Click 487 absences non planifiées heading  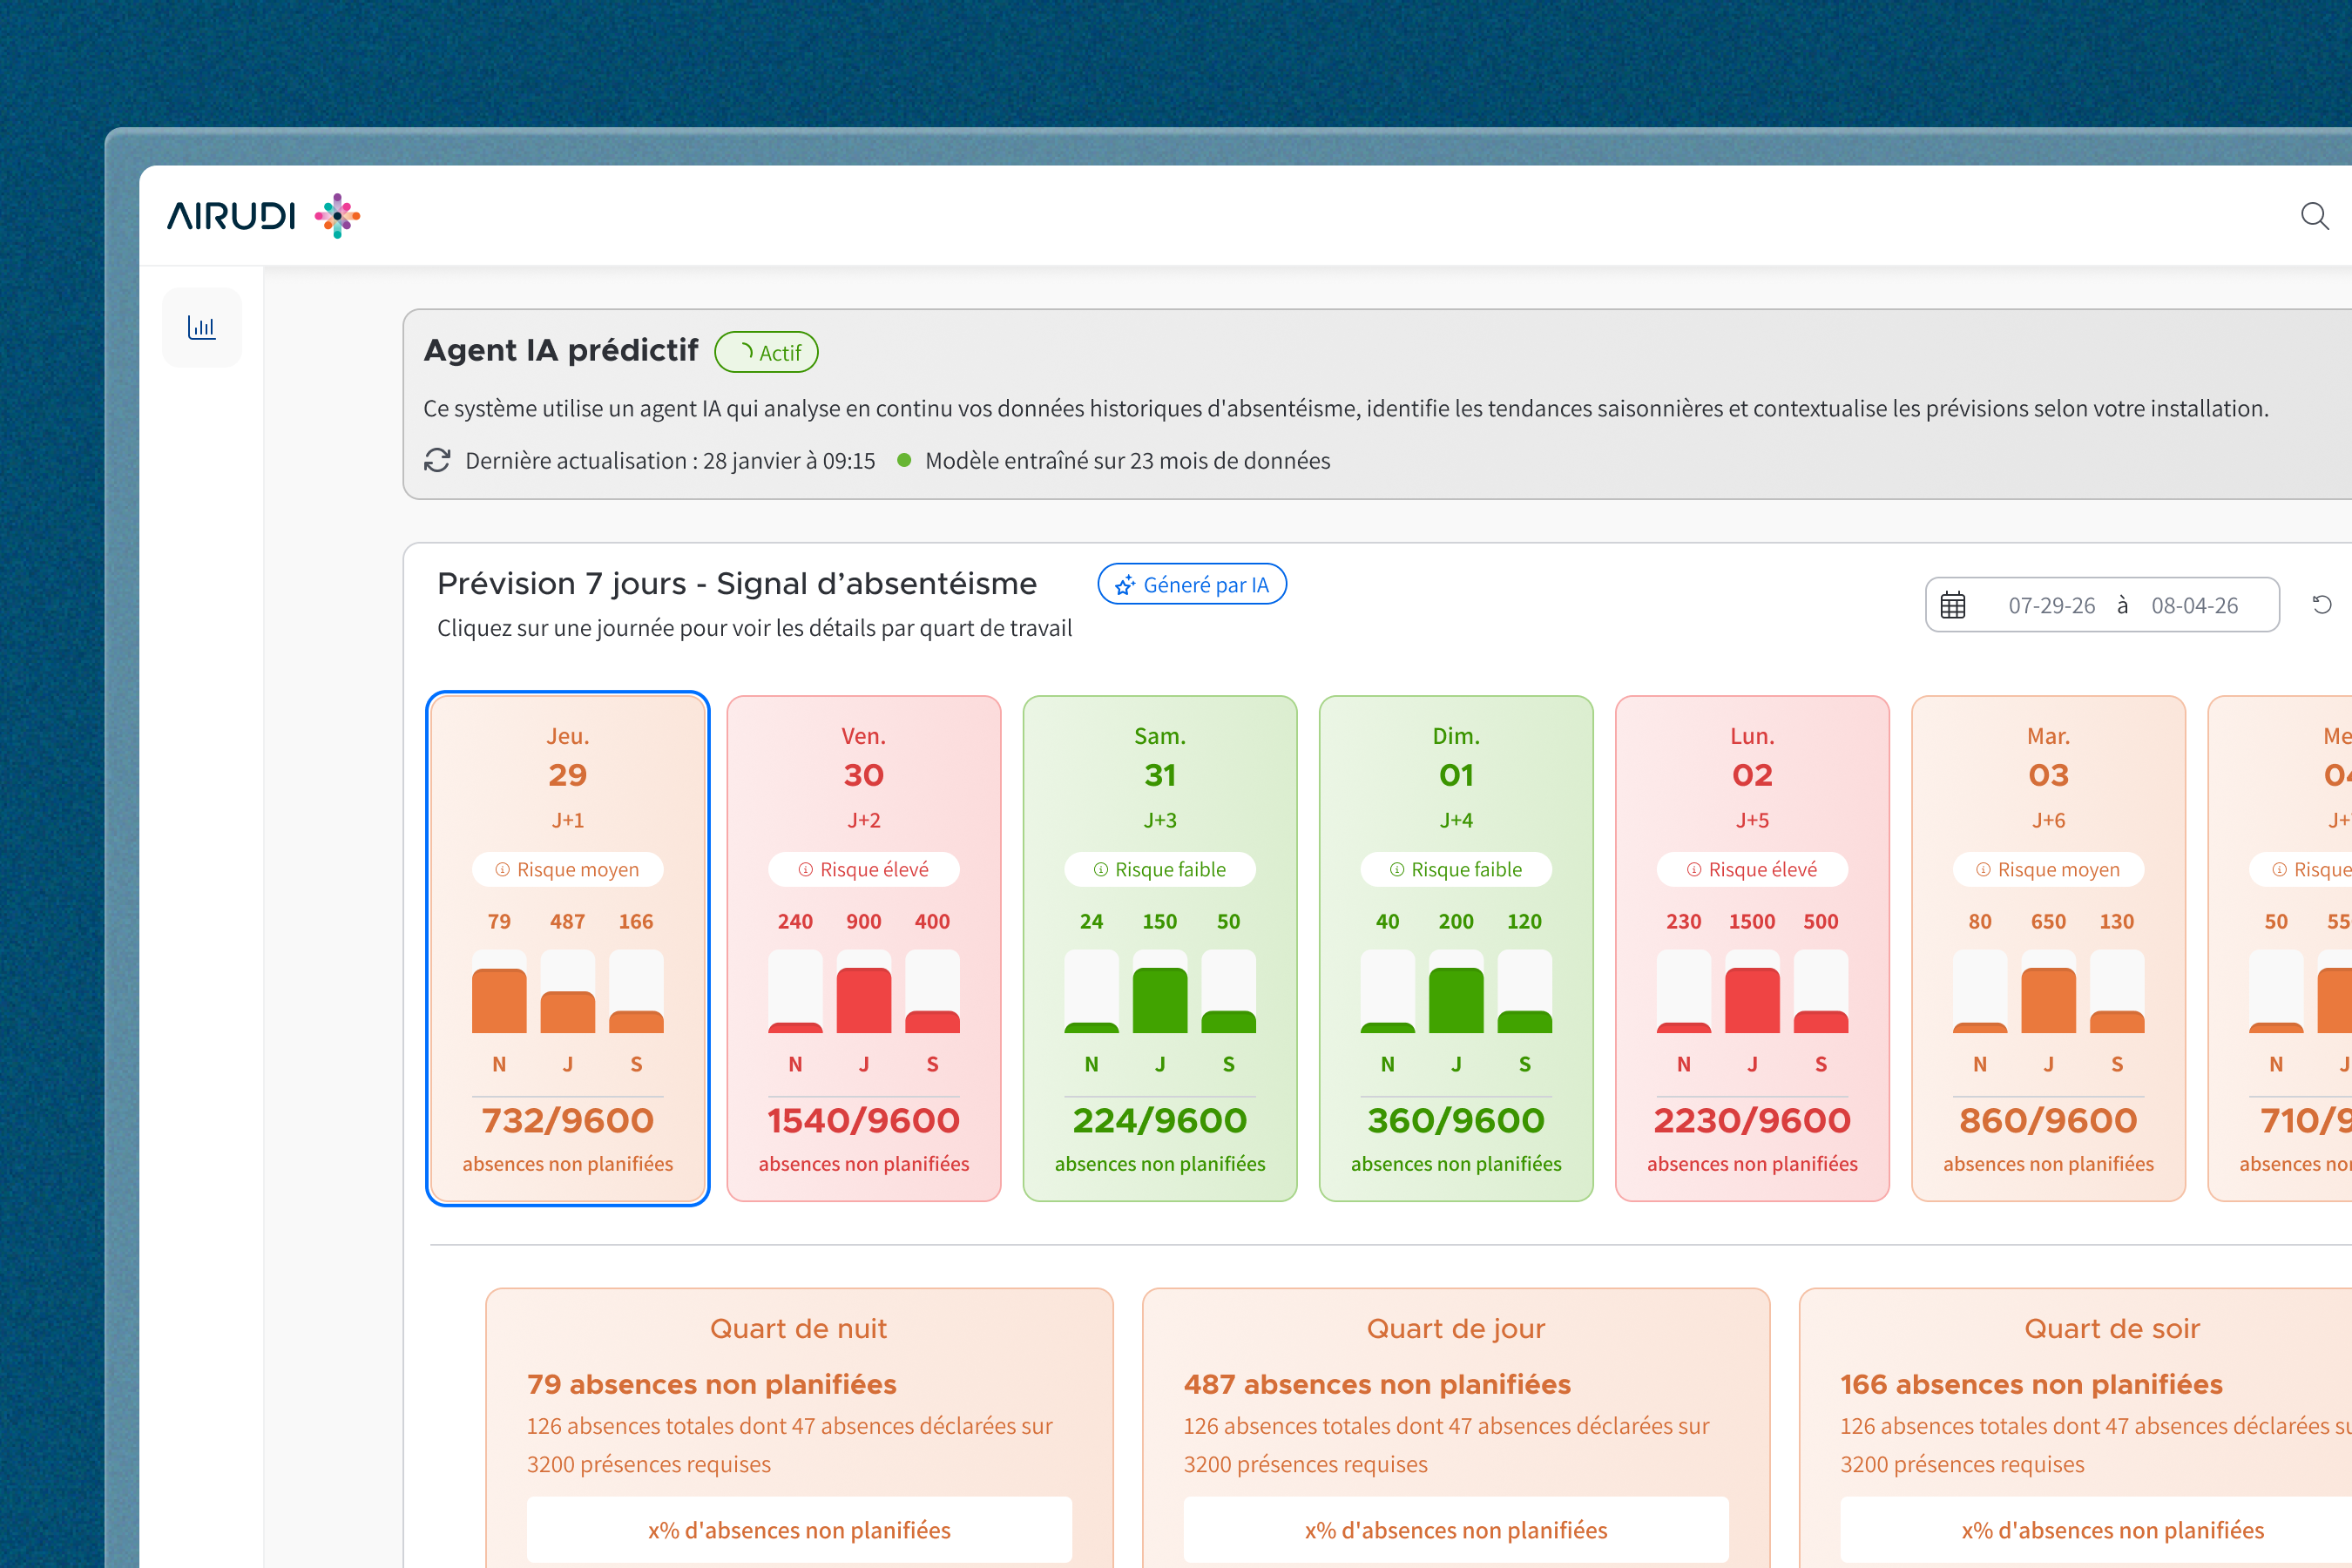[1377, 1384]
